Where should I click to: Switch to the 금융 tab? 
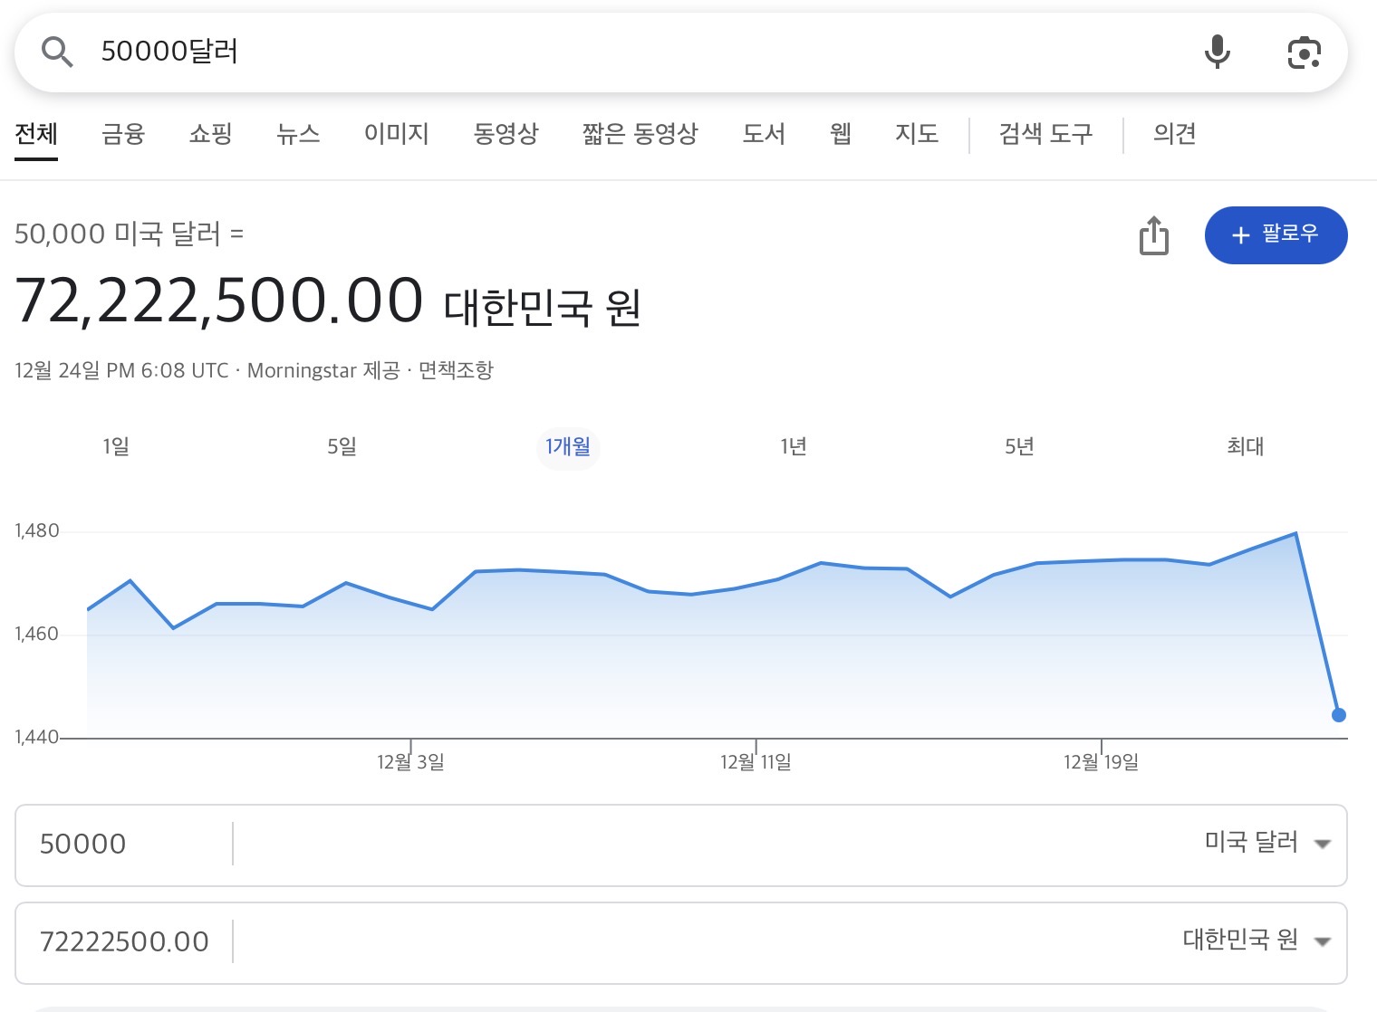[x=123, y=134]
